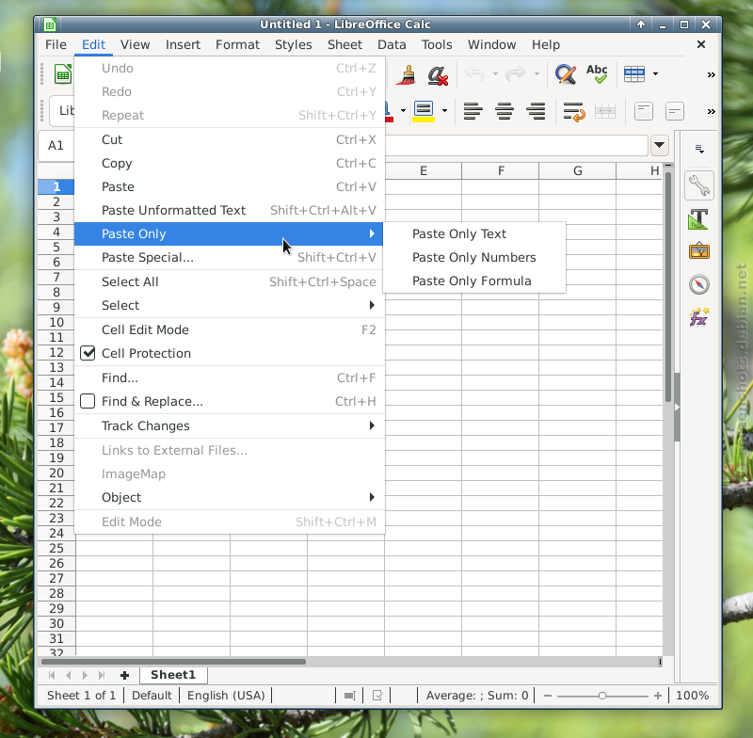Select Paste Special... in the Edit menu
The width and height of the screenshot is (753, 738).
[x=230, y=257]
